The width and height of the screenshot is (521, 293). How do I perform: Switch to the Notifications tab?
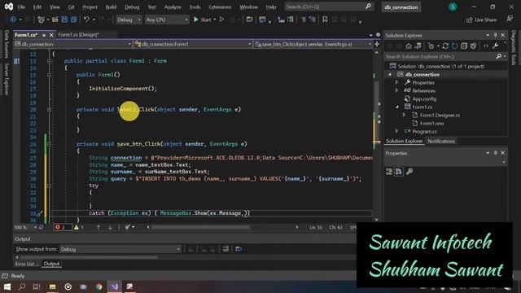pos(441,141)
